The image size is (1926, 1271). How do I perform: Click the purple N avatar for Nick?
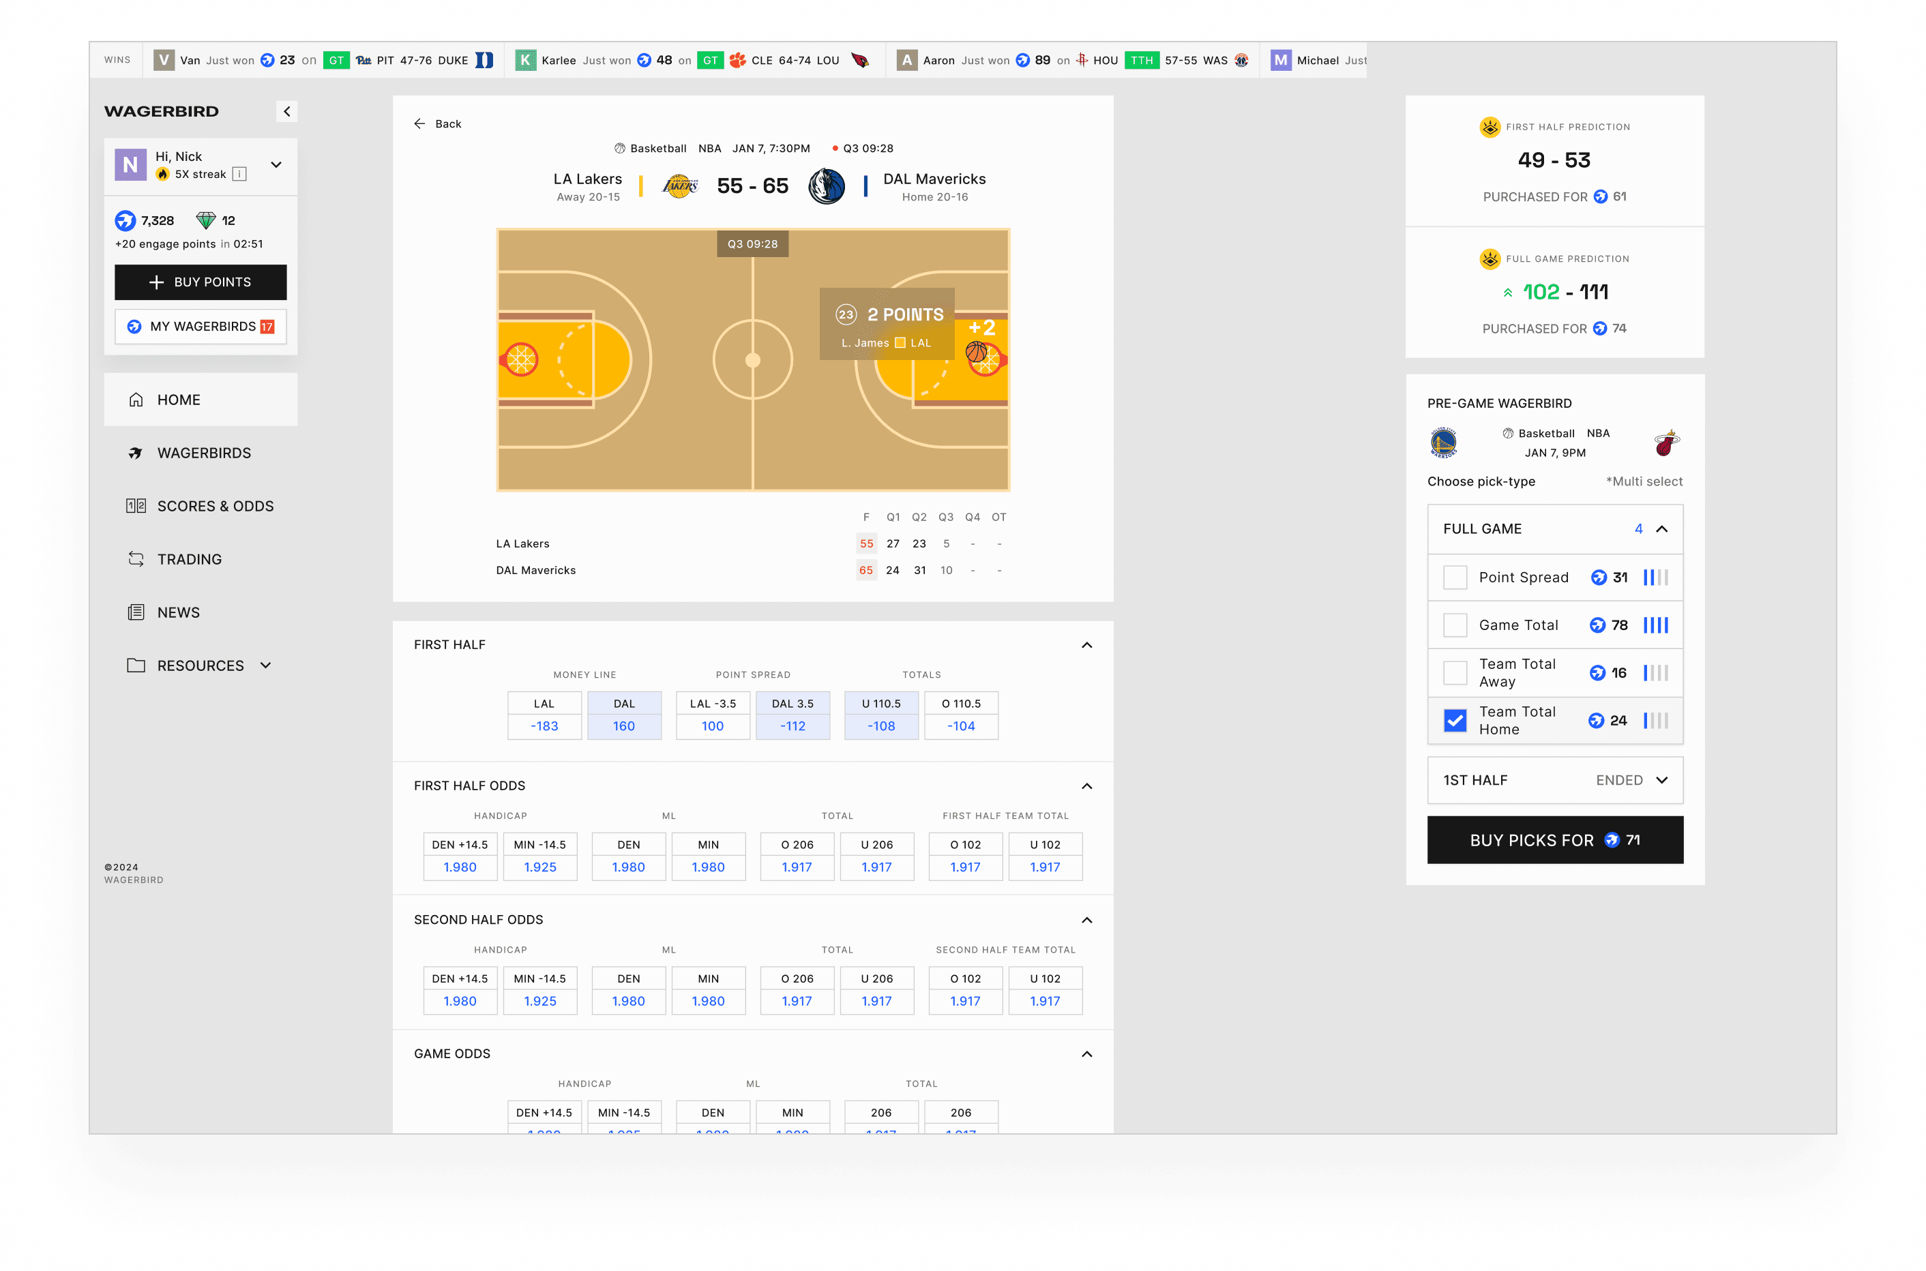pos(130,164)
